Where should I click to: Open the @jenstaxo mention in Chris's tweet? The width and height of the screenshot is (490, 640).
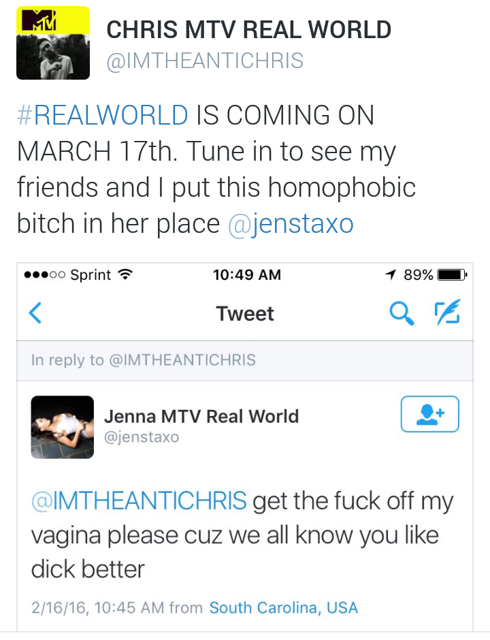[291, 224]
